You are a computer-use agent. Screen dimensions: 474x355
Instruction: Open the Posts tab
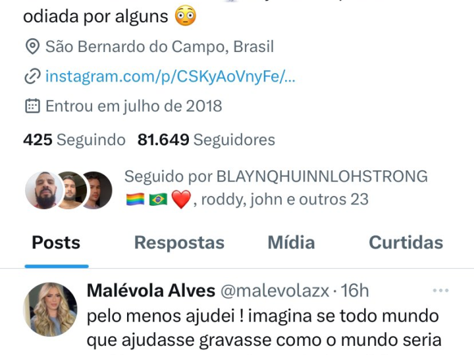[x=56, y=243]
